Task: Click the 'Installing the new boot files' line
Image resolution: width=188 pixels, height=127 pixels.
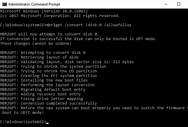Action: coord(44,80)
